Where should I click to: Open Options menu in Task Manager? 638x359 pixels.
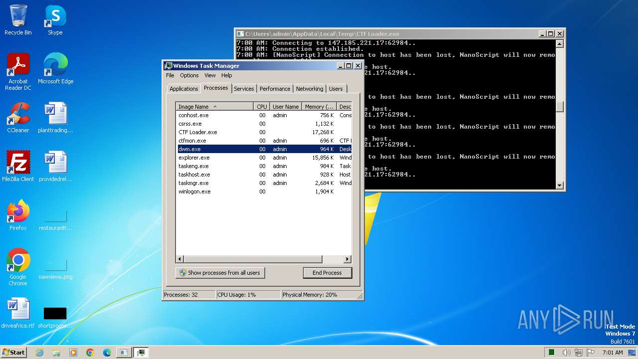[x=189, y=75]
